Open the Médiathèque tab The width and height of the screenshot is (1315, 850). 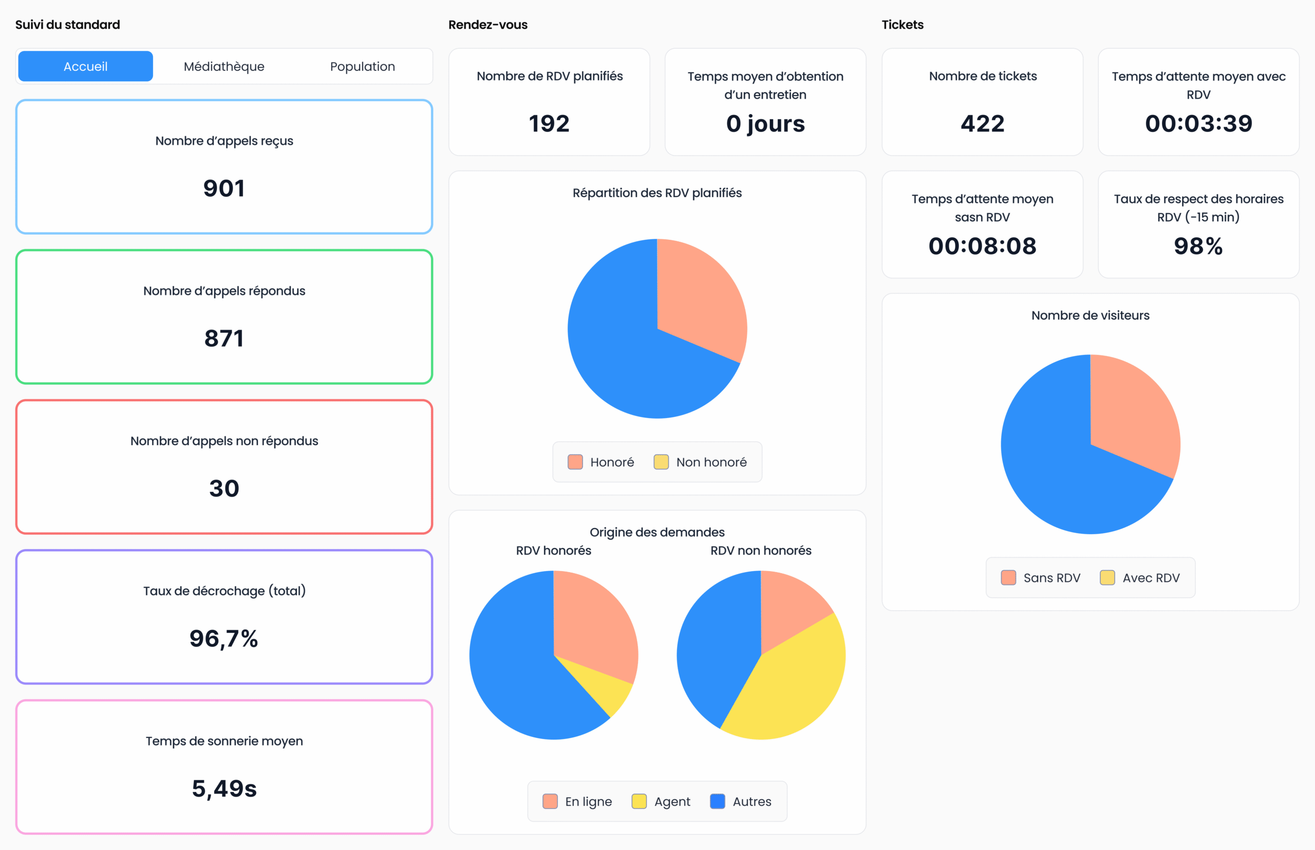[223, 66]
